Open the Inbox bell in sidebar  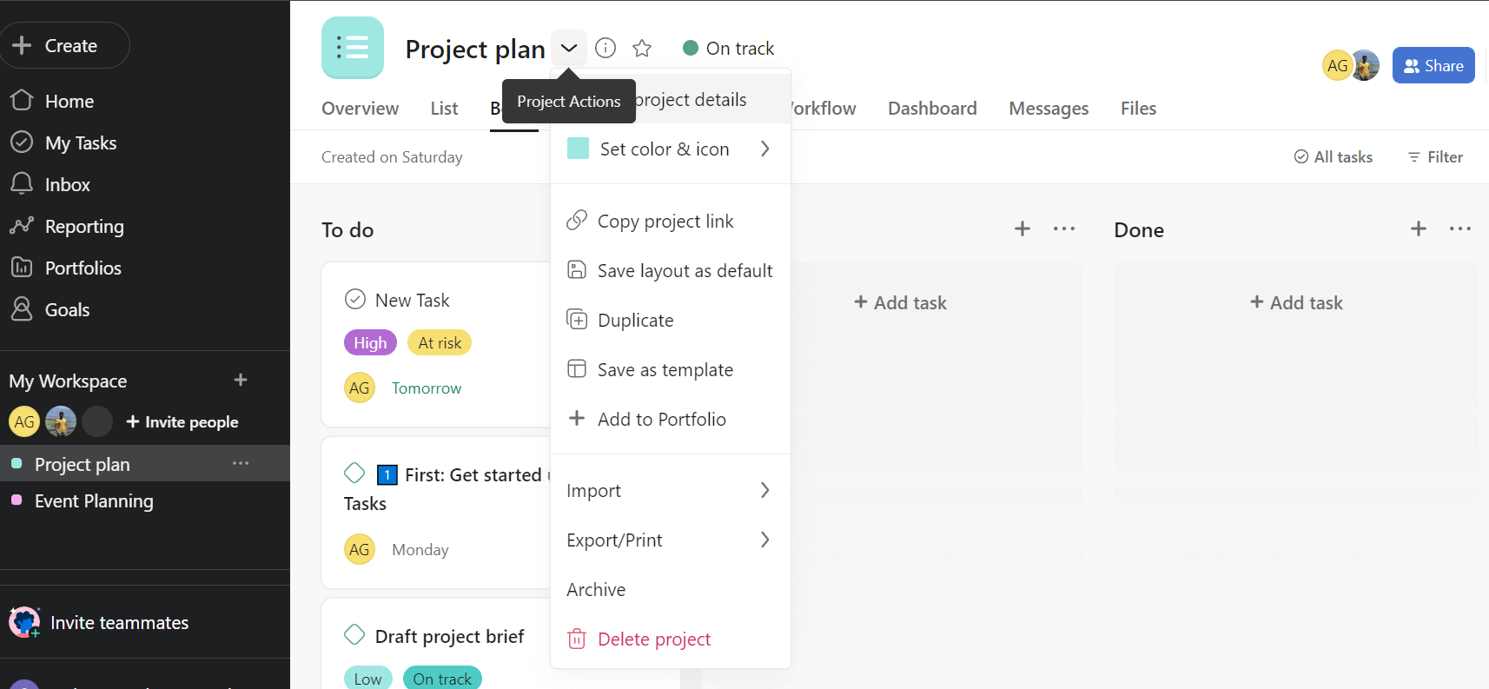click(x=22, y=184)
